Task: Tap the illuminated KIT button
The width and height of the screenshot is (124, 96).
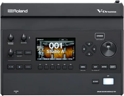Action: coord(109,81)
